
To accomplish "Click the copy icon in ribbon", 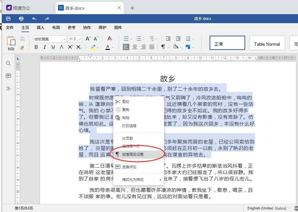I will (x=22, y=39).
